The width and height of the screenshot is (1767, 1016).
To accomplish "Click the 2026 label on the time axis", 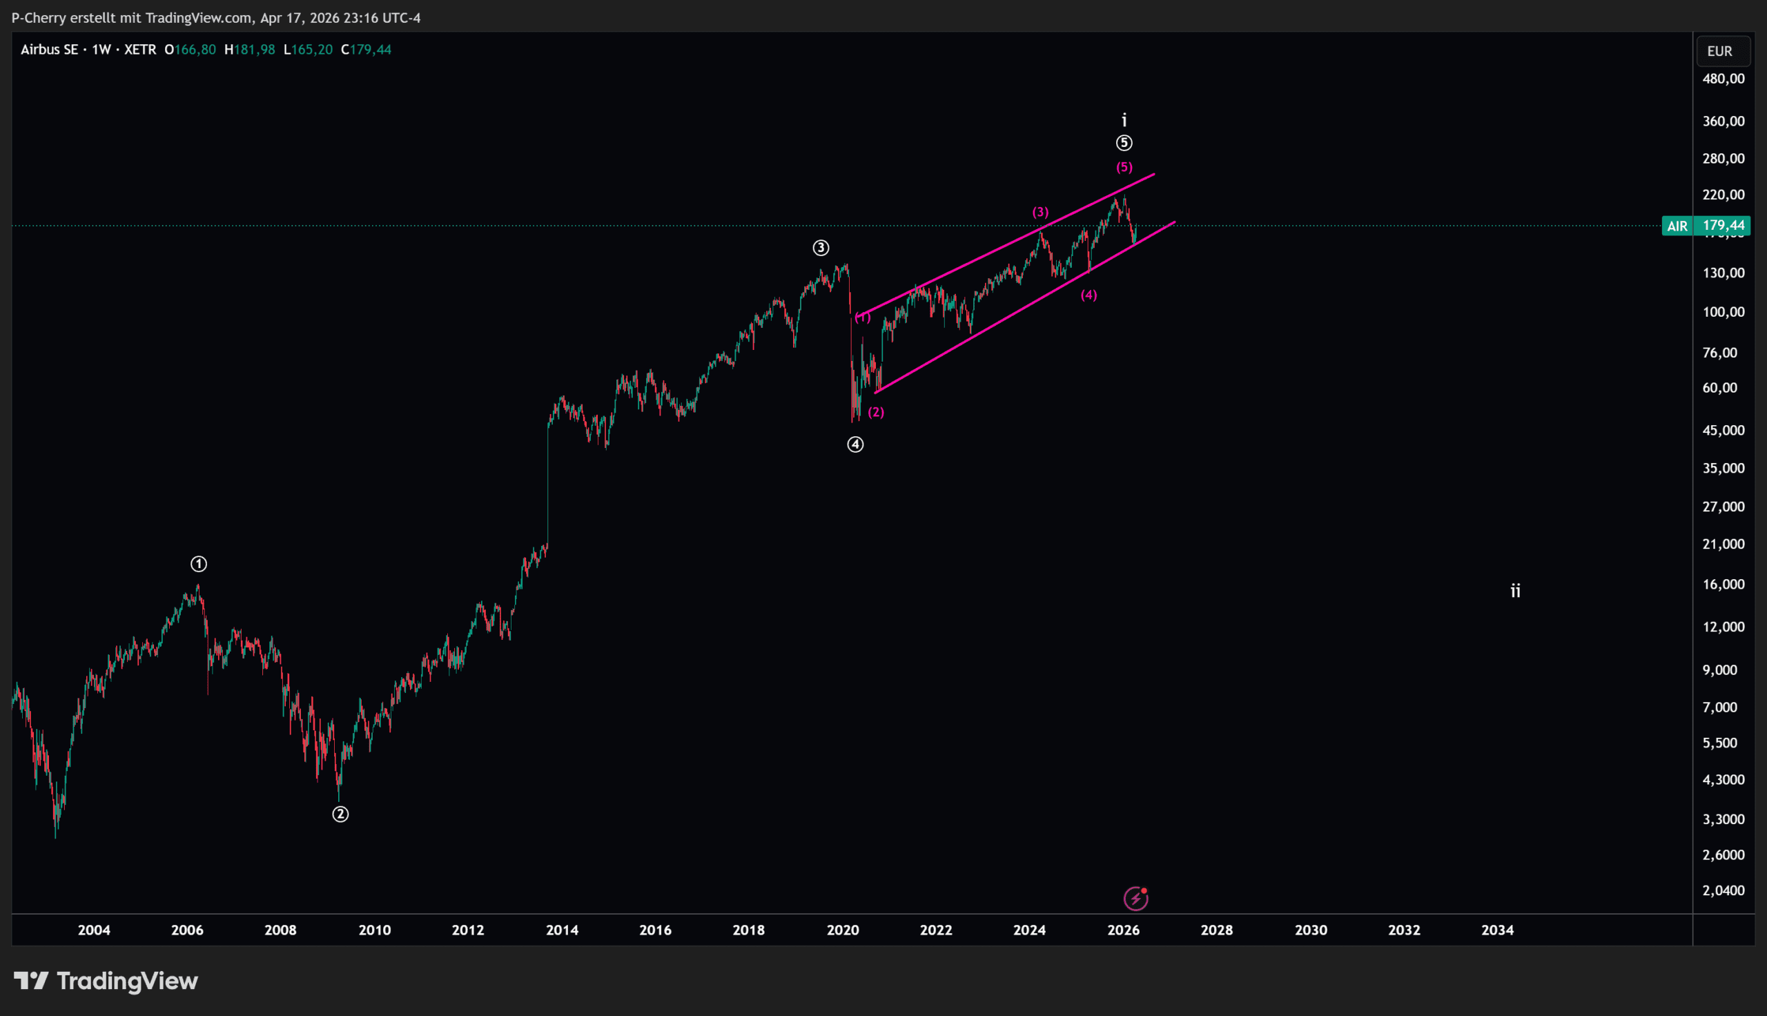I will (x=1123, y=930).
